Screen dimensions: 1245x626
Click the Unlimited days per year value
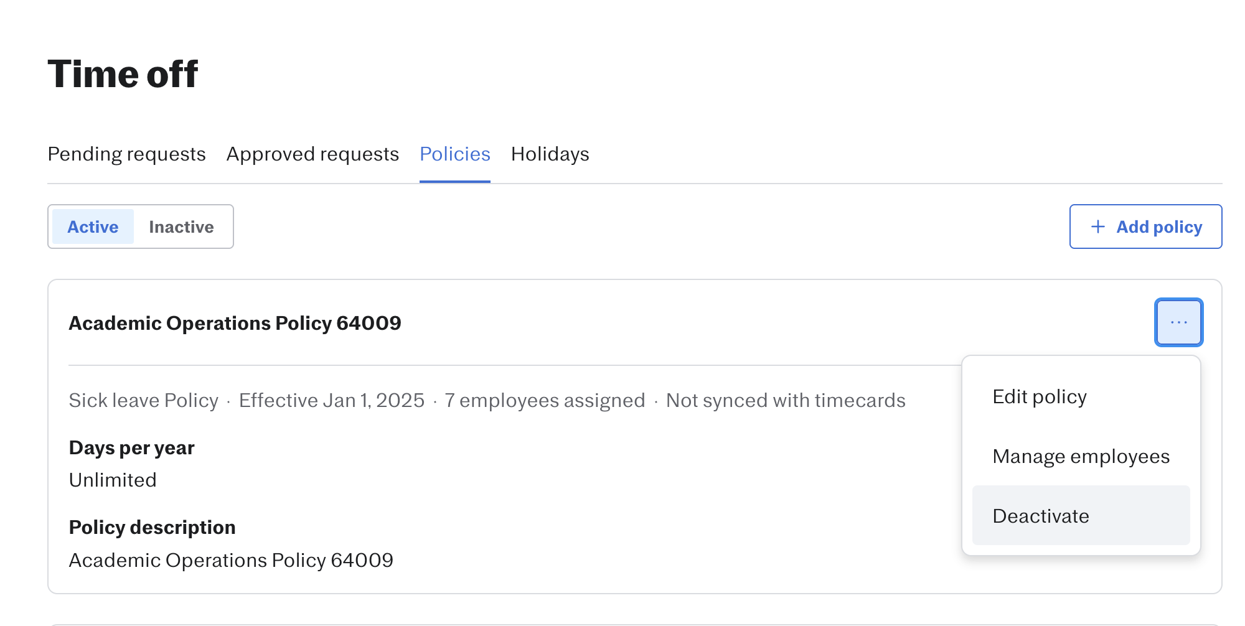pyautogui.click(x=113, y=480)
